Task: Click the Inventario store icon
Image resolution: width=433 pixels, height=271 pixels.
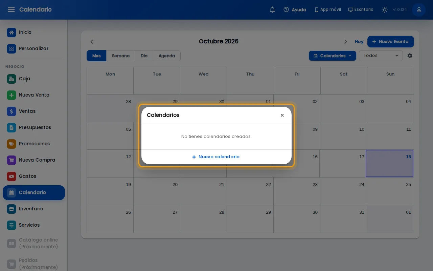Action: pyautogui.click(x=12, y=209)
